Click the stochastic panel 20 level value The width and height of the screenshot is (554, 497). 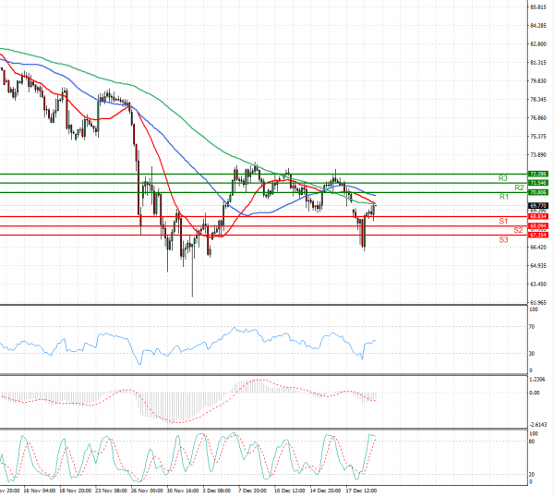coord(532,475)
